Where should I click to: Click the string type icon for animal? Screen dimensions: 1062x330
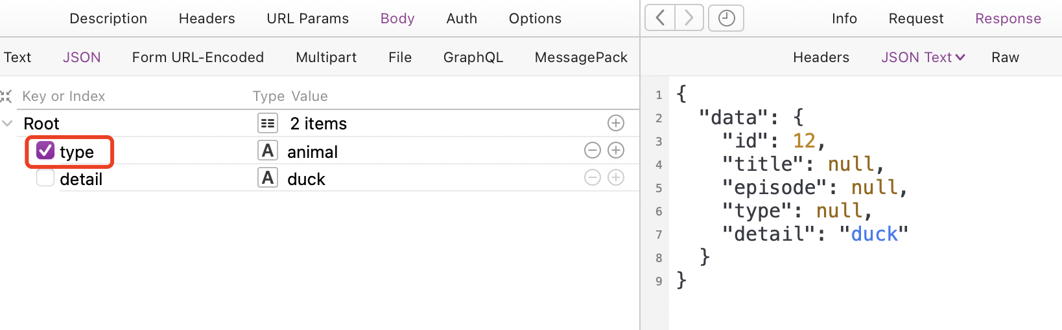click(x=268, y=150)
